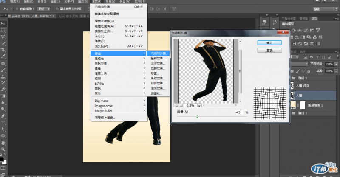Select the Ellipse shape tool
The width and height of the screenshot is (340, 177).
point(3,136)
